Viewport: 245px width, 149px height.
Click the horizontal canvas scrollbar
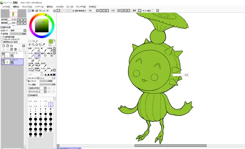pos(170,145)
